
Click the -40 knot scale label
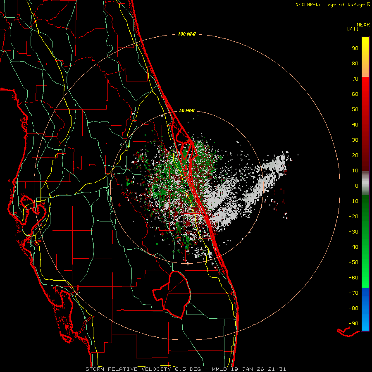tap(353, 247)
